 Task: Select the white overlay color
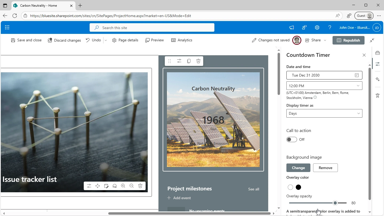click(290, 187)
